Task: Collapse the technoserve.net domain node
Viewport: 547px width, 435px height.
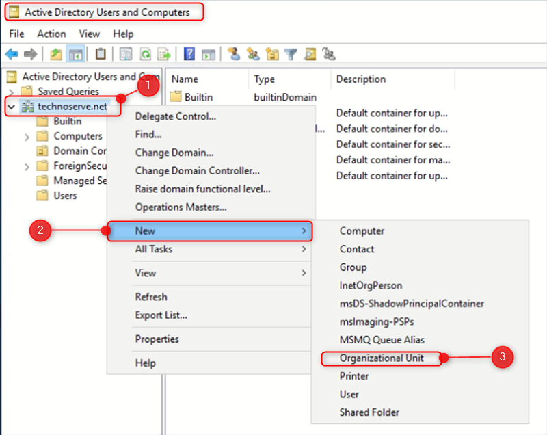Action: point(12,107)
